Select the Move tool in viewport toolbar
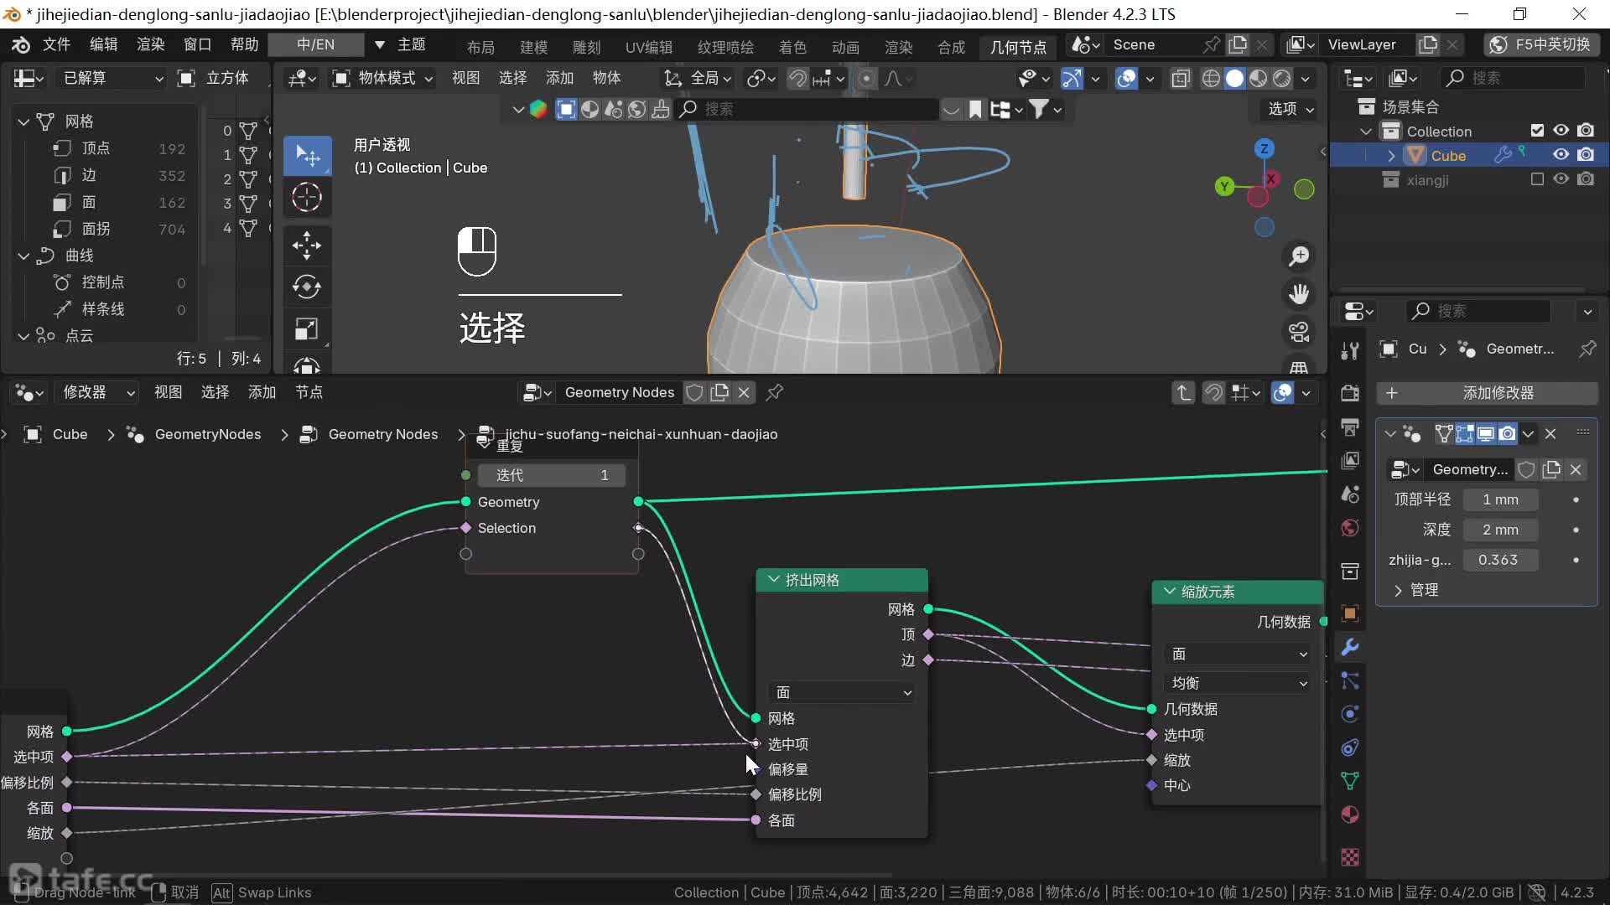 point(307,246)
